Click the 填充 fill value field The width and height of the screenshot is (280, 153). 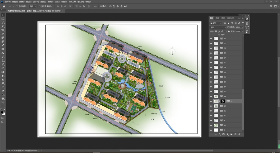[x=238, y=31]
